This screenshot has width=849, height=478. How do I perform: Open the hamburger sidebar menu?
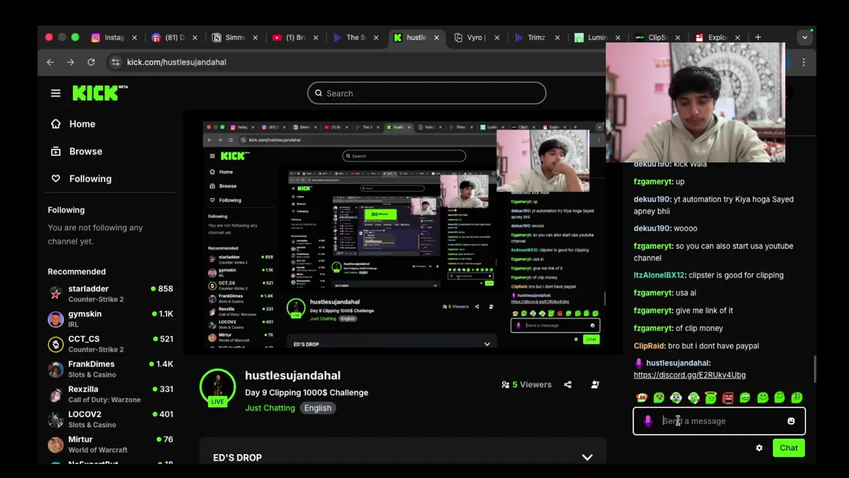pos(56,94)
